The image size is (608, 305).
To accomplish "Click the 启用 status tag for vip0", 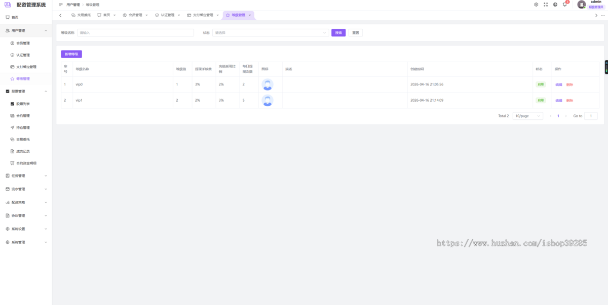I will [541, 84].
